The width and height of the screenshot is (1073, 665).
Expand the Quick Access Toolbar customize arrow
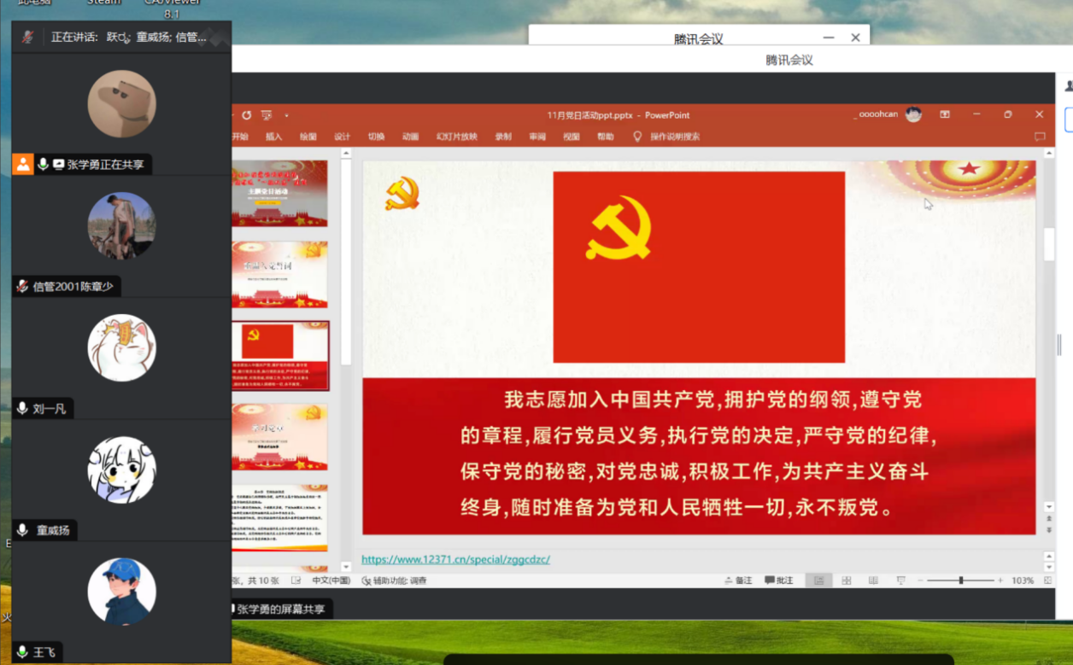point(287,115)
